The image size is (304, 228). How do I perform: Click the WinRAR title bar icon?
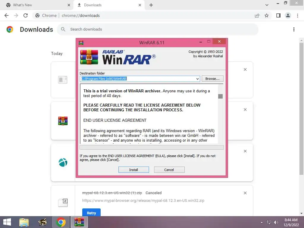pyautogui.click(x=81, y=43)
